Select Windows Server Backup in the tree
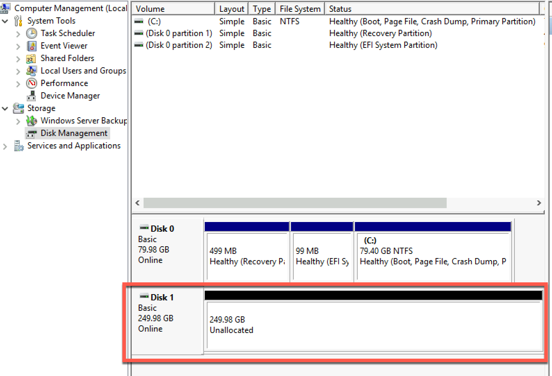Screen dimensions: 552x376 [x=84, y=121]
